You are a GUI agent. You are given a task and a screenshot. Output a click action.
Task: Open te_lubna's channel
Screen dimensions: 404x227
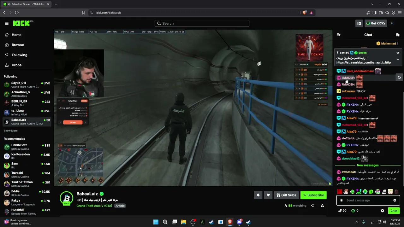coord(27,113)
